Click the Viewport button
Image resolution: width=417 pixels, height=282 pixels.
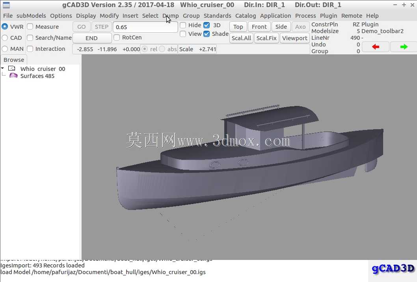pyautogui.click(x=295, y=38)
